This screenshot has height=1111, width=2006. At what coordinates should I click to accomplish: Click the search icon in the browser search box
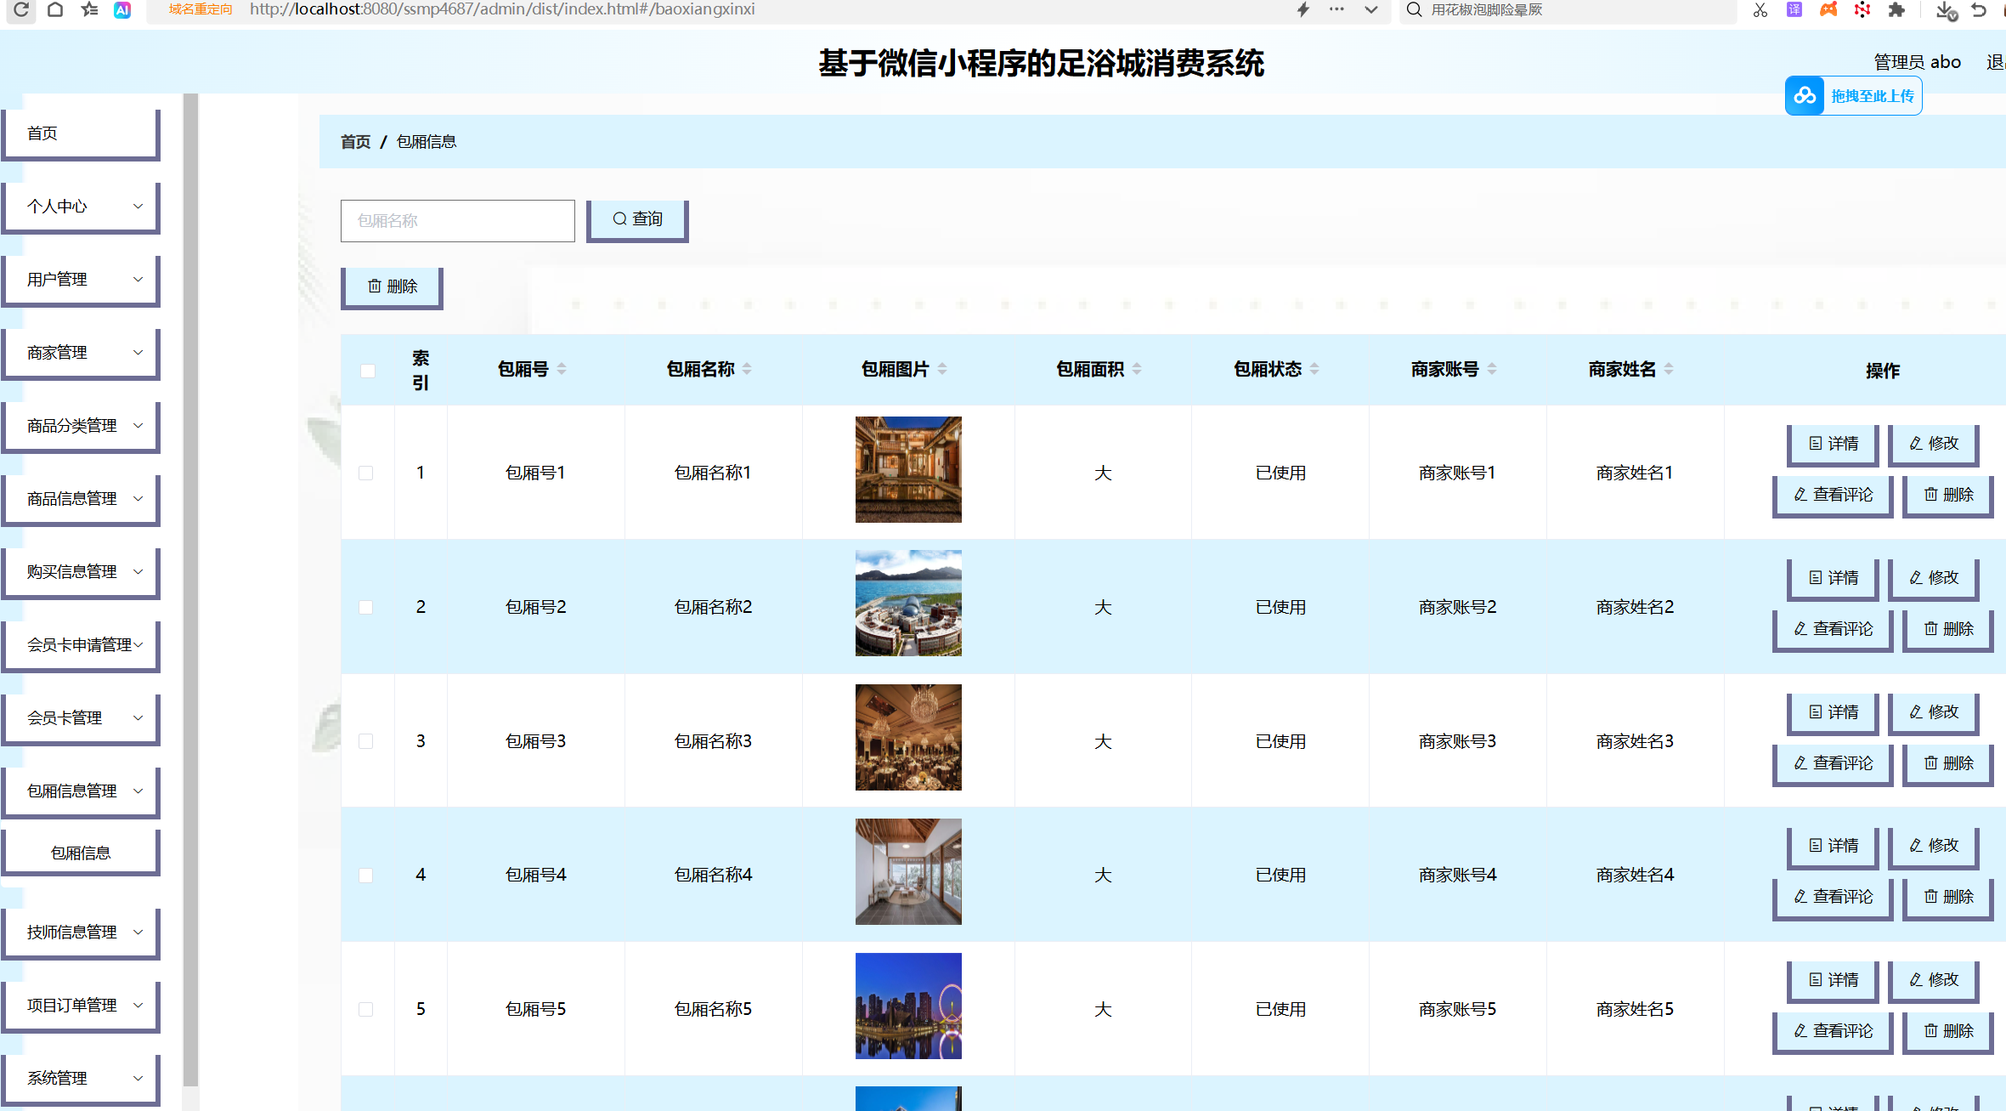1414,10
